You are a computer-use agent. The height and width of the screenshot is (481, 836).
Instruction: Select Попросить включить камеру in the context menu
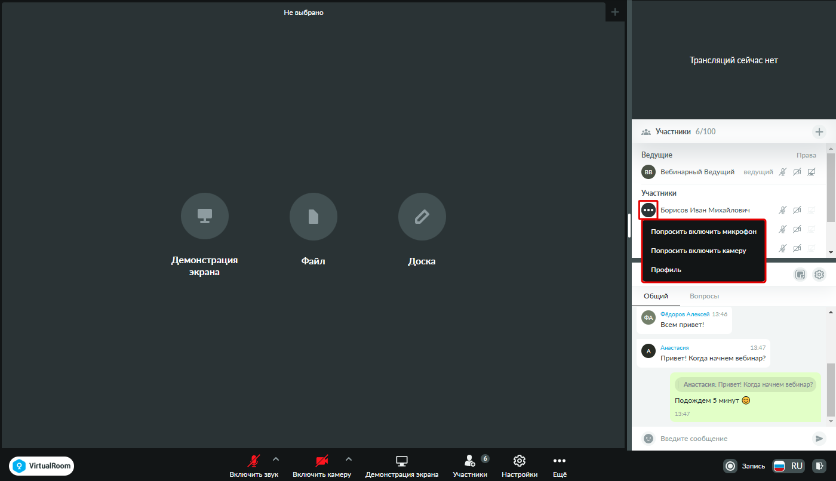click(703, 251)
